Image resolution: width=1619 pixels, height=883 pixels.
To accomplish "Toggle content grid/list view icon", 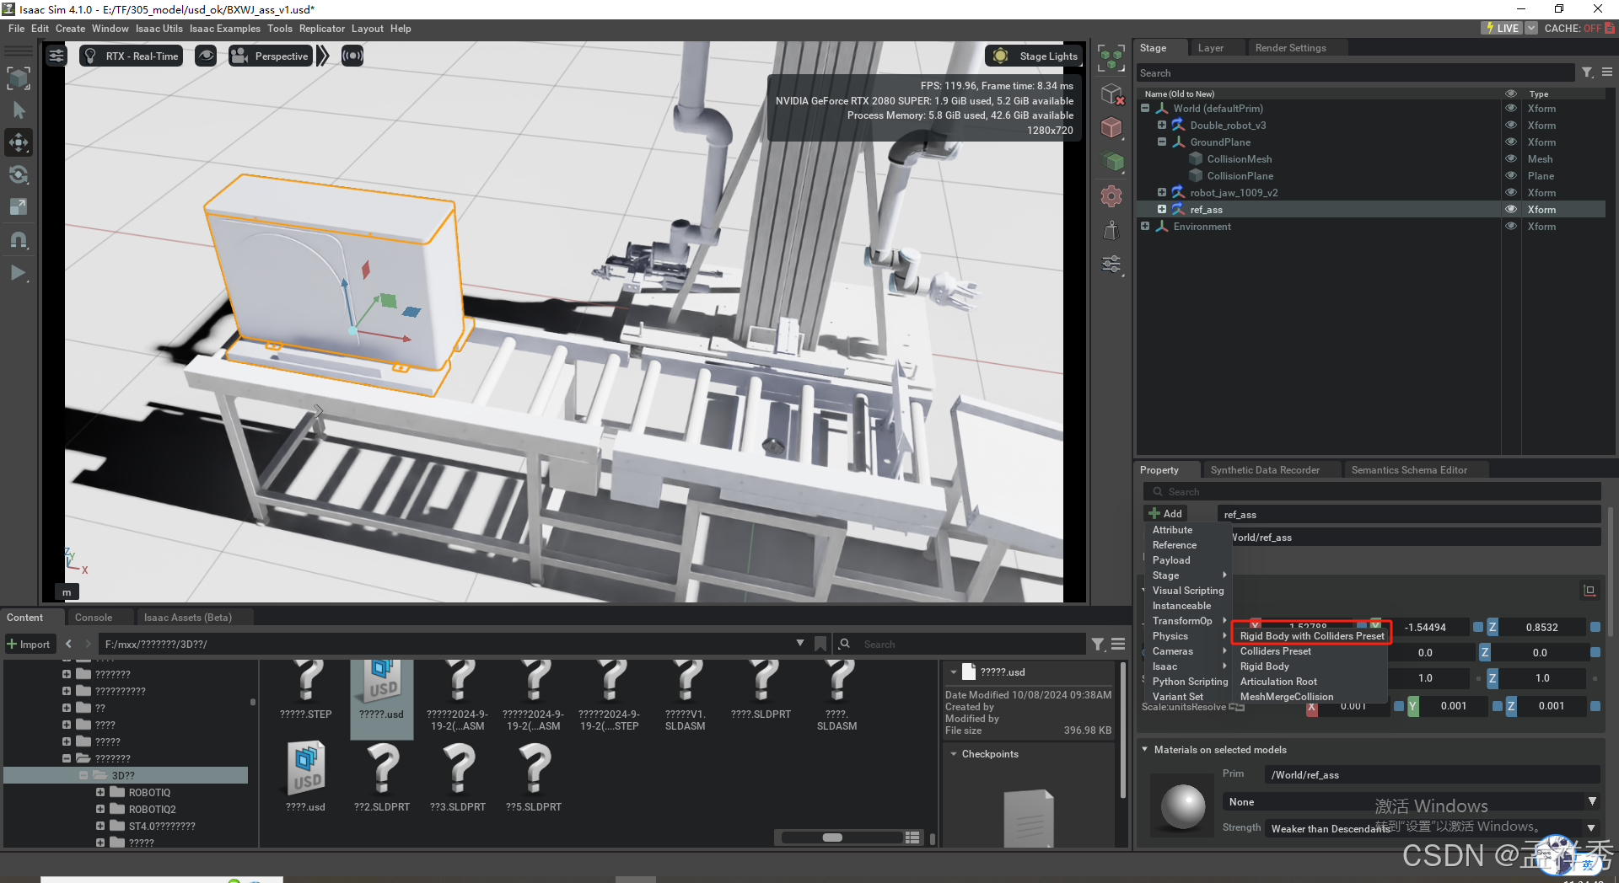I will pos(912,838).
